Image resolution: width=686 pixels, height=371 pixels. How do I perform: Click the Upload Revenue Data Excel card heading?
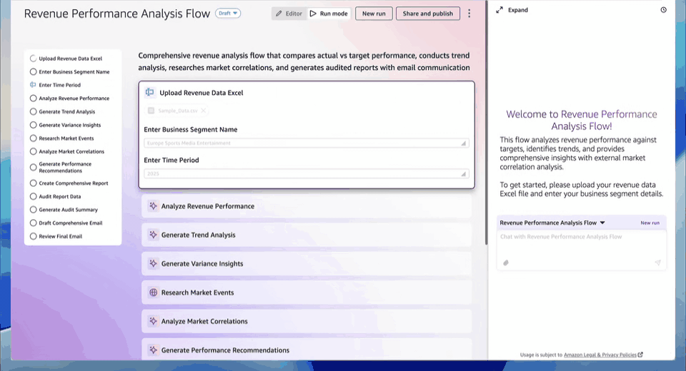[202, 93]
